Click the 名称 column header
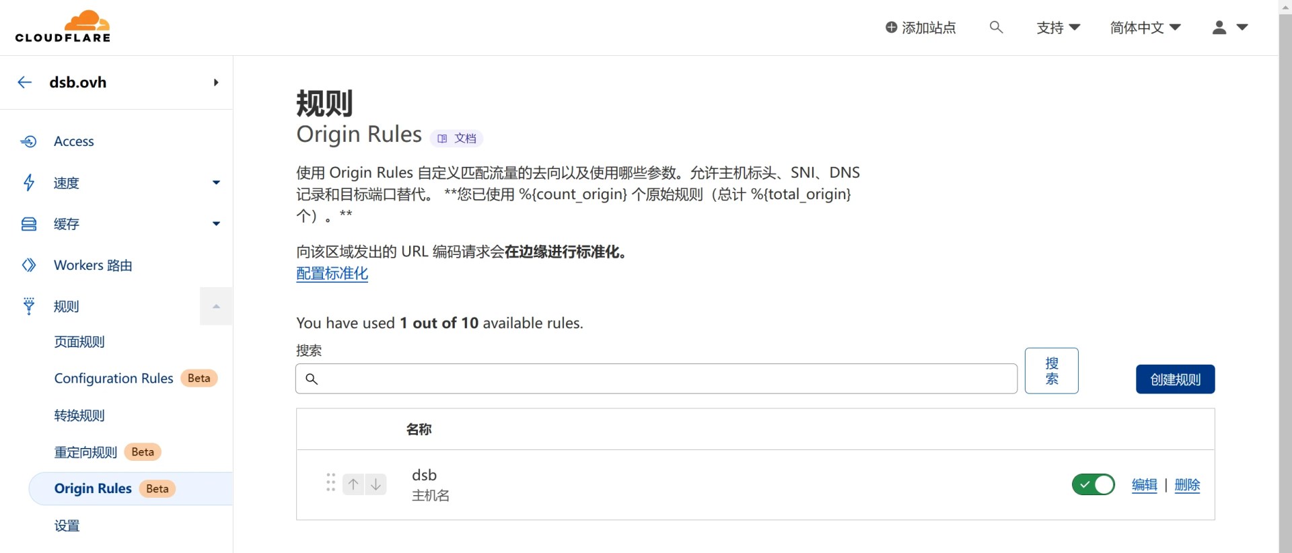 tap(419, 429)
